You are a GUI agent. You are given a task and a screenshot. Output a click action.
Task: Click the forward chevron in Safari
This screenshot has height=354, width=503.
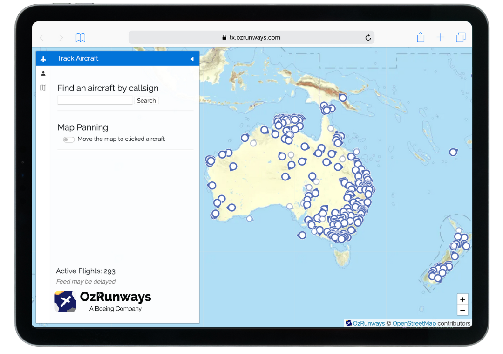tap(61, 37)
